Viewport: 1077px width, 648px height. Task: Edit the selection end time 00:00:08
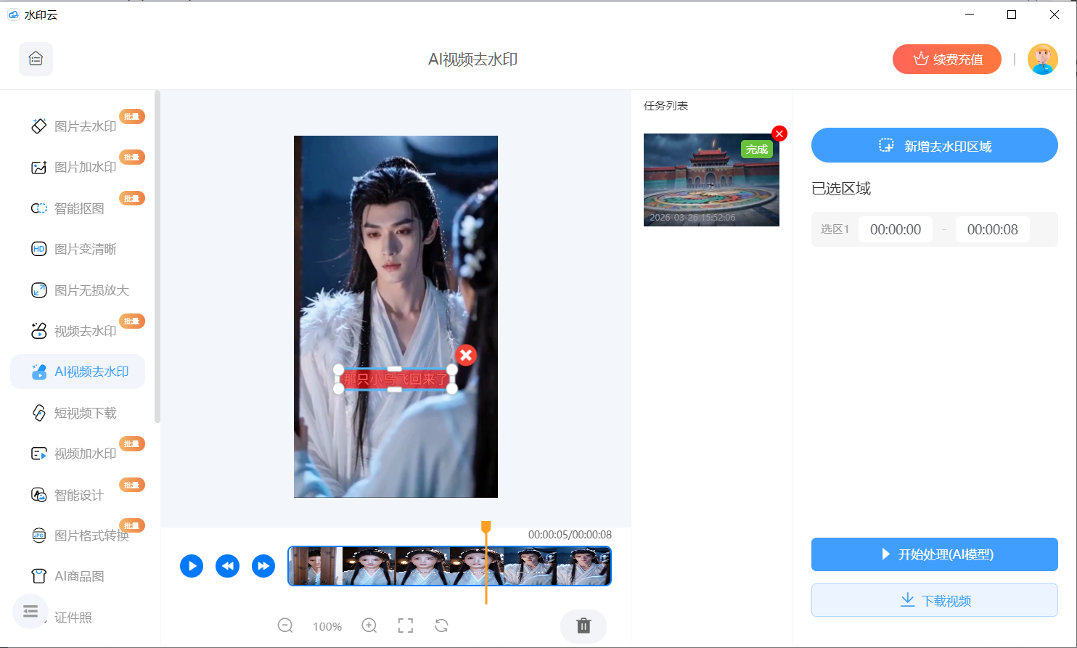point(992,229)
